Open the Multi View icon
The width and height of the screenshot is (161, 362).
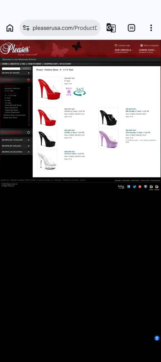tap(69, 92)
